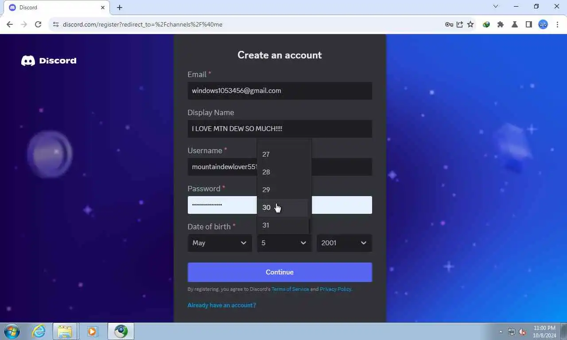Viewport: 567px width, 340px height.
Task: Open the year dropdown showing 2001
Action: pos(344,243)
